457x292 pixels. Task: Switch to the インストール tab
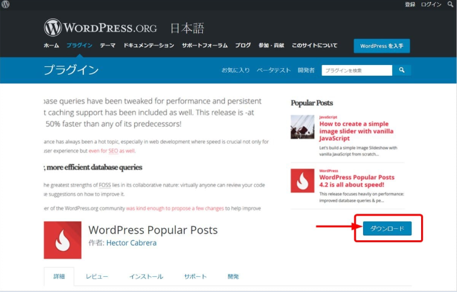point(146,276)
